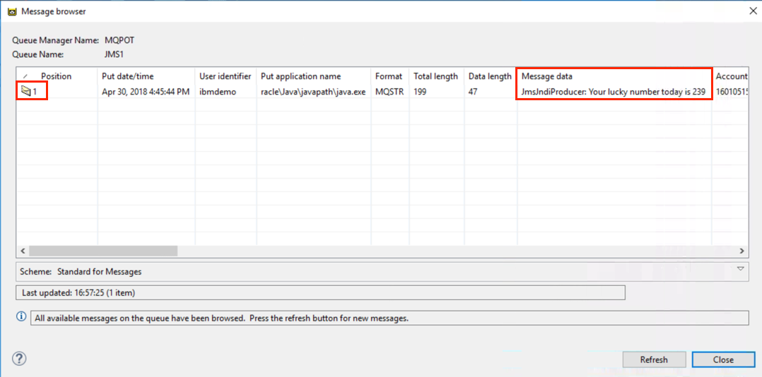Click the Message browser title bar icon
Image resolution: width=762 pixels, height=377 pixels.
point(12,11)
